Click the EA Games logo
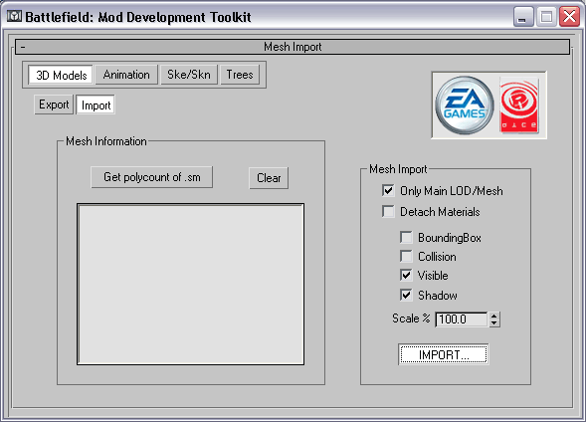Screen dimensions: 586x422 pyautogui.click(x=465, y=105)
